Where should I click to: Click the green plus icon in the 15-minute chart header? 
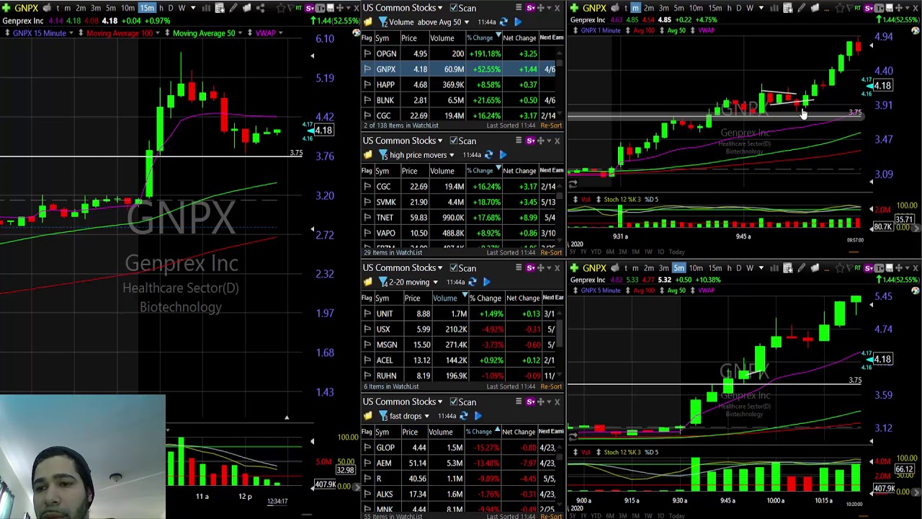(x=6, y=8)
